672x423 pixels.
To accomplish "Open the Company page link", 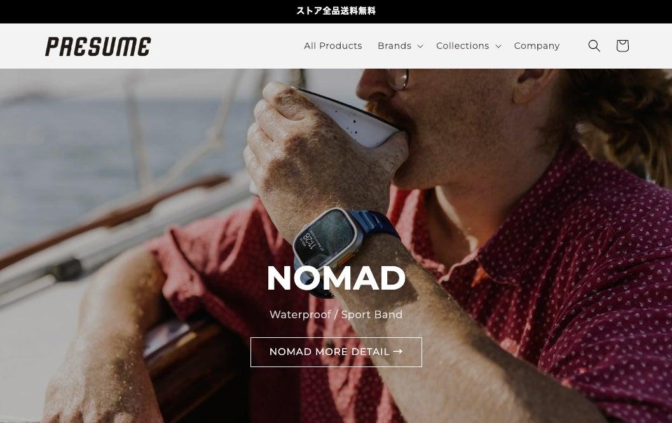I will (x=537, y=46).
